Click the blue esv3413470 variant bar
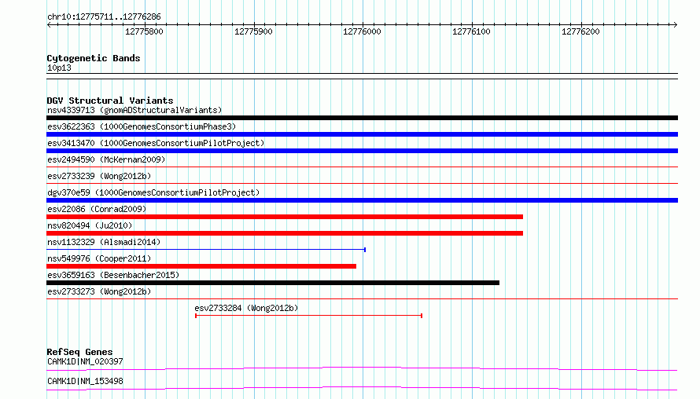This screenshot has width=700, height=399. (362, 151)
